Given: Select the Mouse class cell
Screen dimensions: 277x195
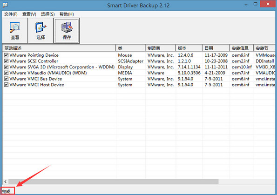Looking at the screenshot, I should coord(125,55).
